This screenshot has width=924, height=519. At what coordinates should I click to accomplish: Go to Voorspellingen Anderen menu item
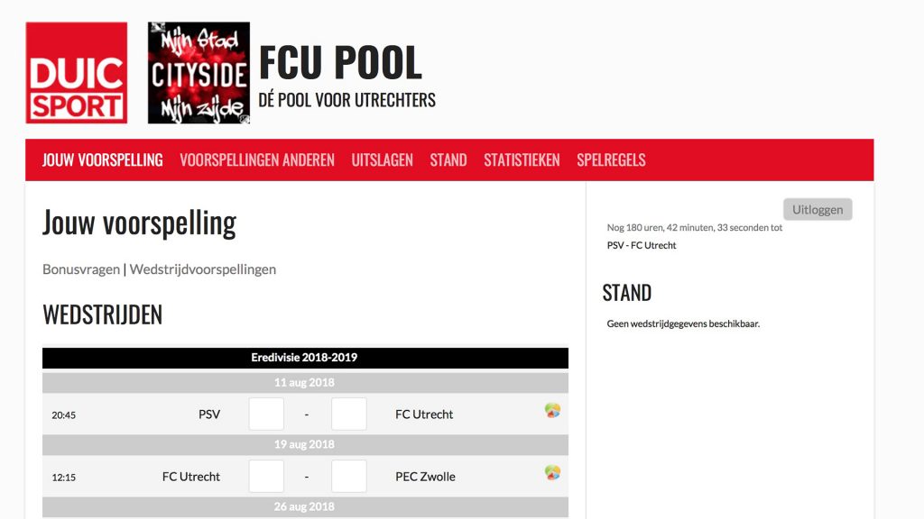pyautogui.click(x=257, y=160)
